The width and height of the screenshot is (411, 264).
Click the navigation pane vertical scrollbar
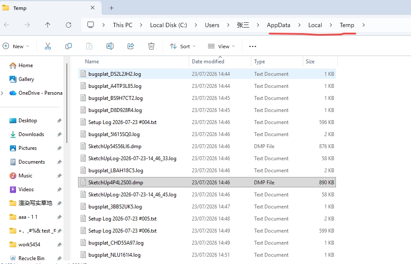[67, 103]
